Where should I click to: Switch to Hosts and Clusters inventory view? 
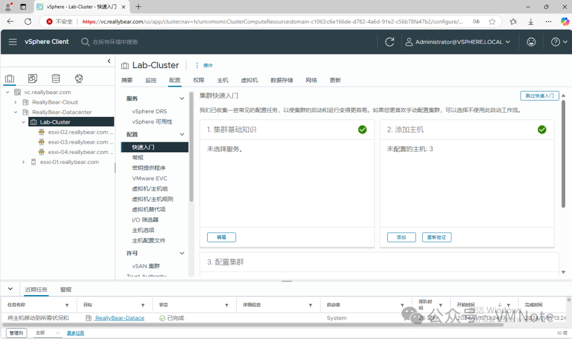10,78
